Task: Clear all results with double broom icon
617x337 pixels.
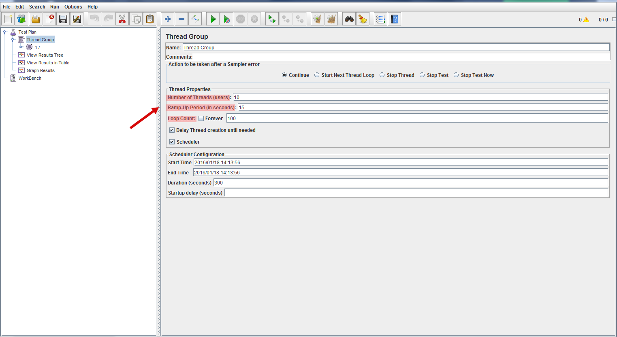Action: [331, 19]
